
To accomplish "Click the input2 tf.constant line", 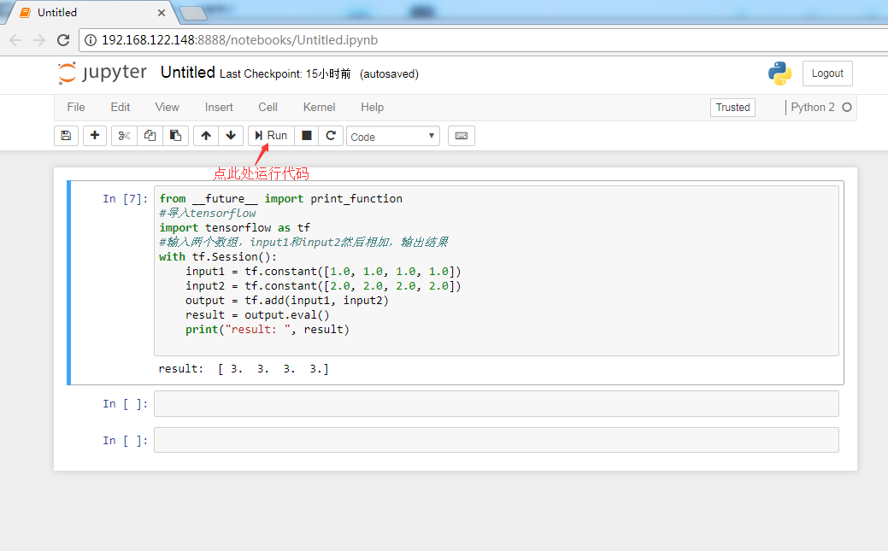I will (x=323, y=286).
